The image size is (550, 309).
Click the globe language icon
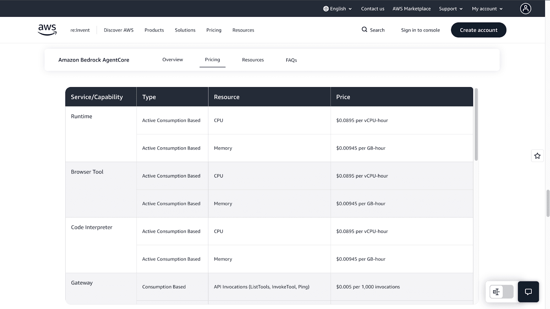326,9
